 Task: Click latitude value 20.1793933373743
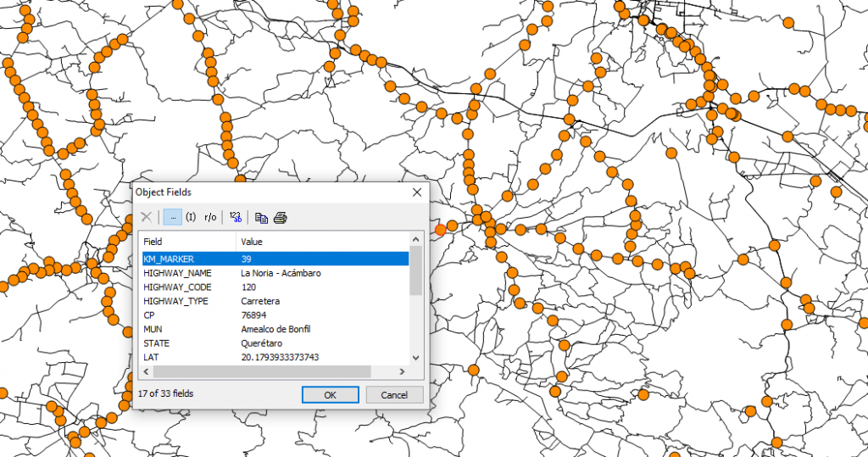280,357
